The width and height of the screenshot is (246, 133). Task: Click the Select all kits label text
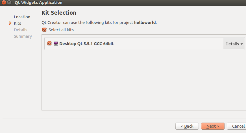tap(61, 30)
